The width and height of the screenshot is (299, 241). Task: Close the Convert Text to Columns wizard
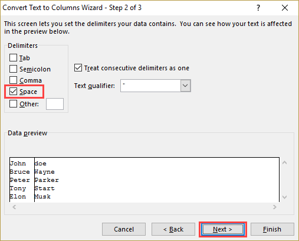(285, 8)
